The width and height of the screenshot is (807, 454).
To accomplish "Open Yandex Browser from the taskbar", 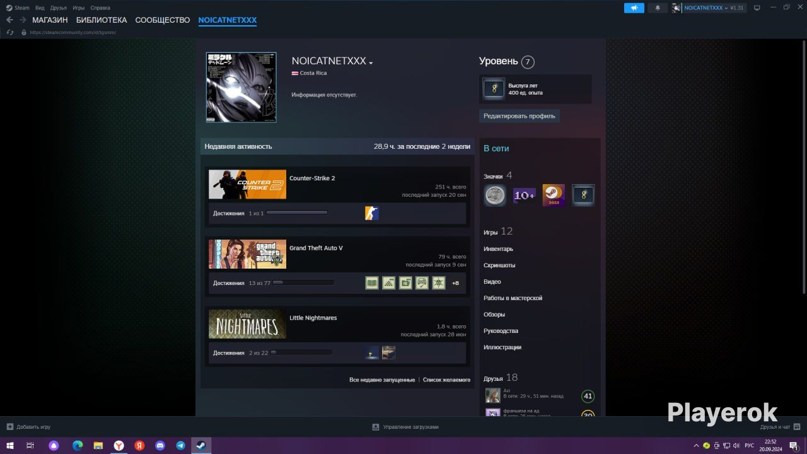I will tap(119, 445).
